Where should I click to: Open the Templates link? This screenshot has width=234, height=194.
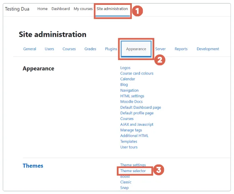pyautogui.click(x=129, y=142)
